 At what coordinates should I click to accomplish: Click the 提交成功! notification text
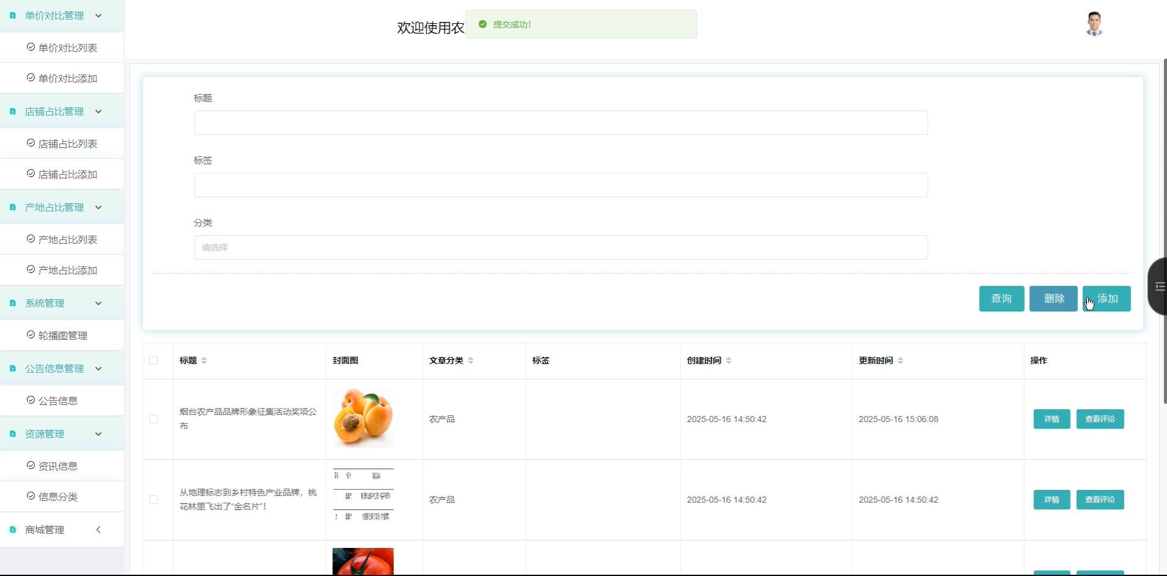tap(512, 24)
